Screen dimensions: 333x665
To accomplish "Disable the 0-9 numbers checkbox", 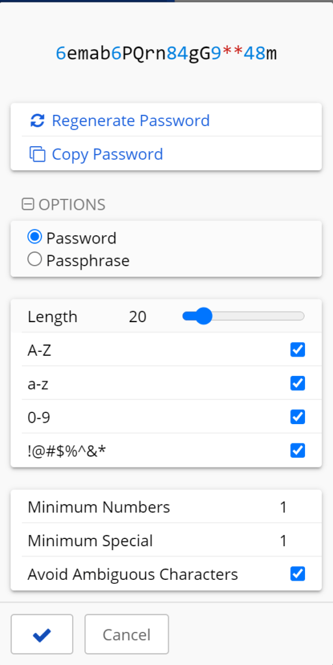I will click(297, 416).
